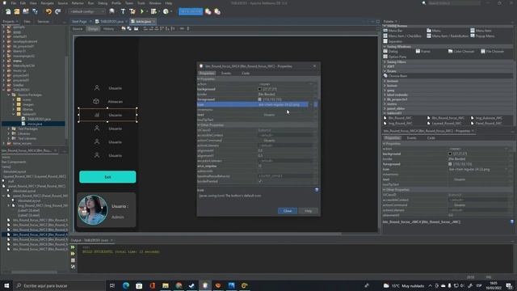Image resolution: width=517 pixels, height=291 pixels.
Task: Click the green rerun icon in Output
Action: click(x=73, y=247)
